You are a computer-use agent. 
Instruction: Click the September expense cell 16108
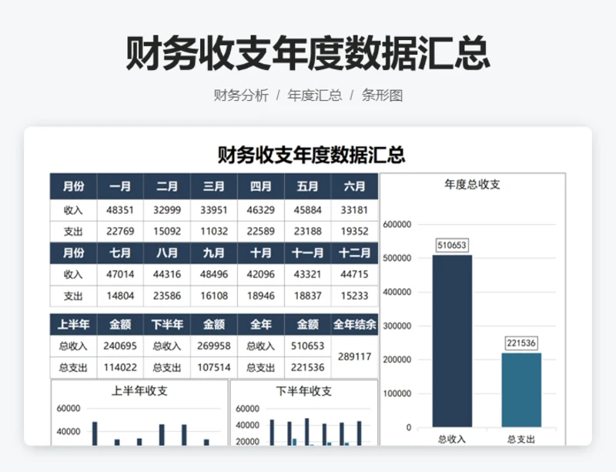pos(214,296)
